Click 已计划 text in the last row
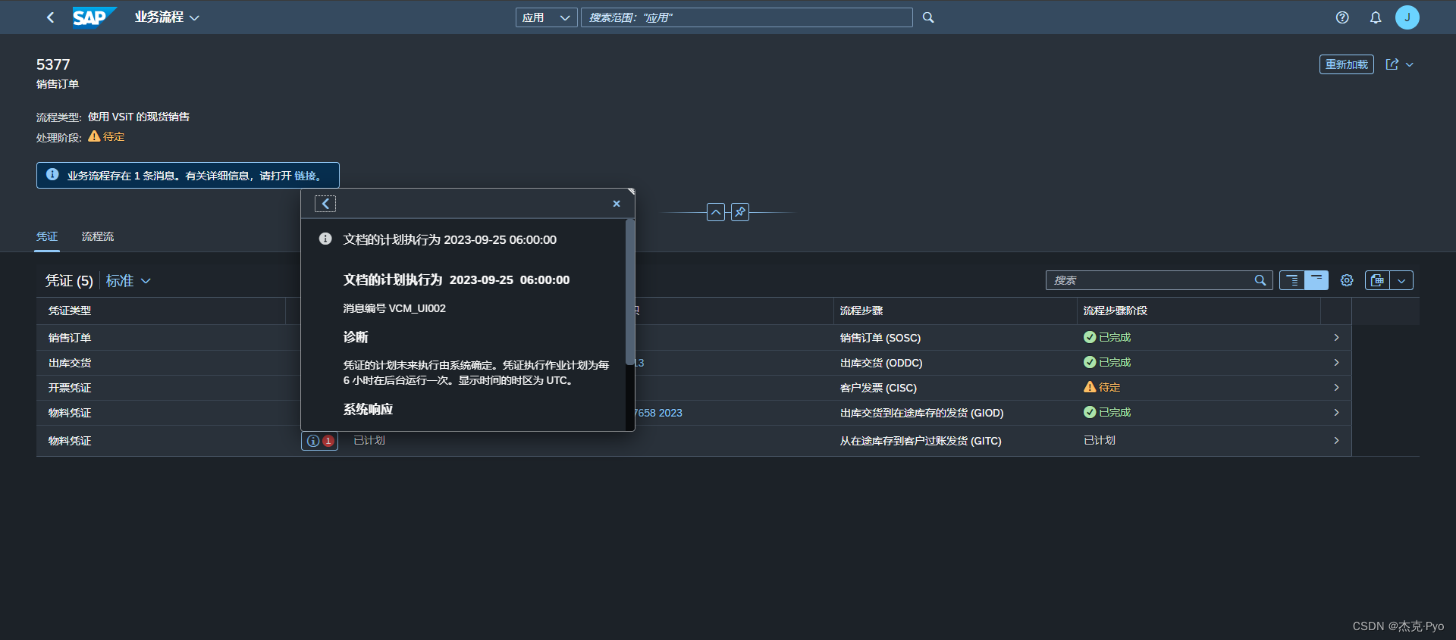The height and width of the screenshot is (640, 1456). [369, 441]
